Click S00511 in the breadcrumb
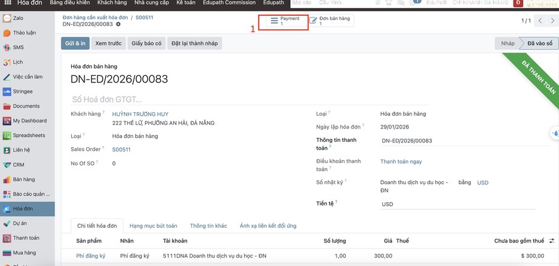 click(145, 17)
